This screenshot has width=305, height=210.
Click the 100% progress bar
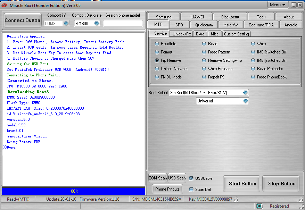[73, 191]
